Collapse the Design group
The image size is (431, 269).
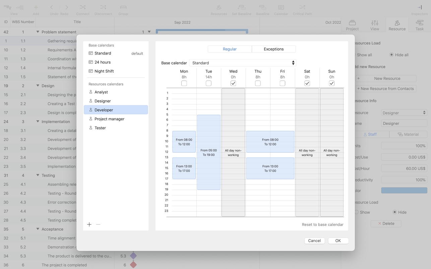(38, 86)
